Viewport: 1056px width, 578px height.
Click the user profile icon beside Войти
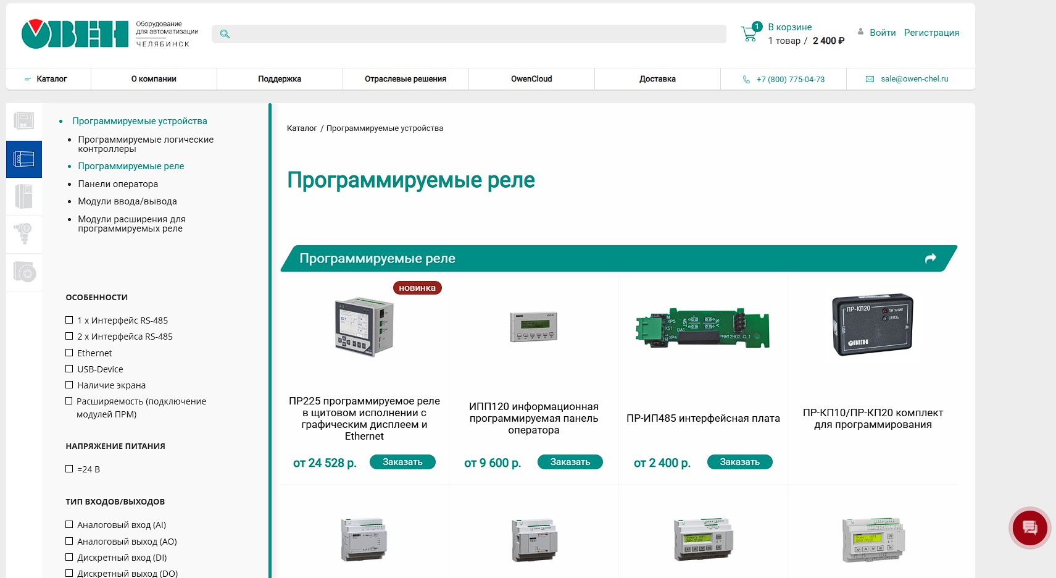tap(860, 31)
